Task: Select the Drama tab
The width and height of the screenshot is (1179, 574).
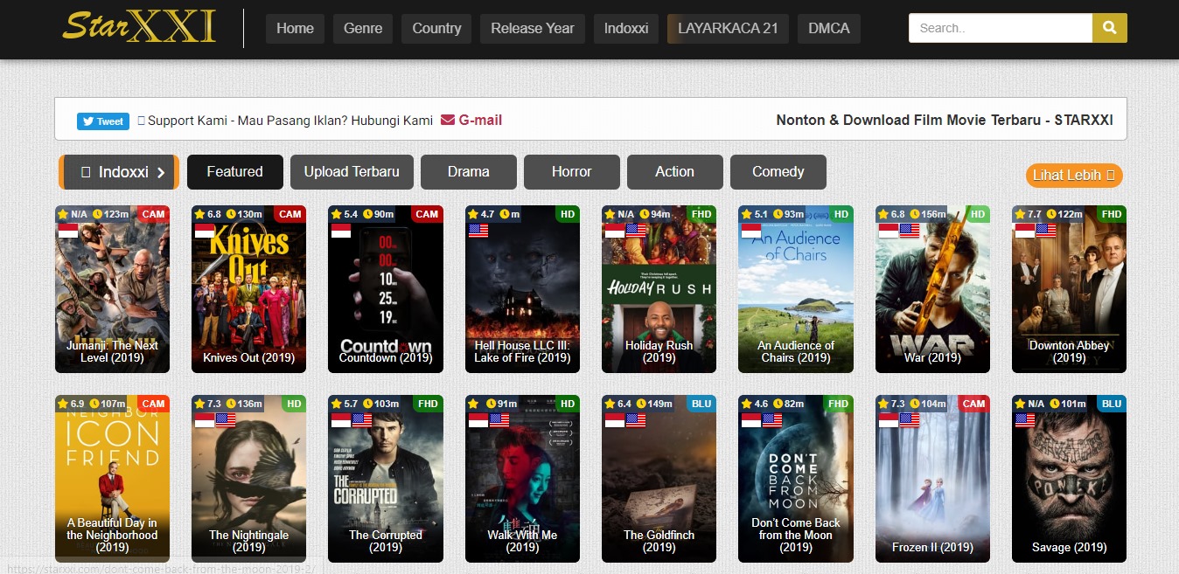Action: coord(469,172)
